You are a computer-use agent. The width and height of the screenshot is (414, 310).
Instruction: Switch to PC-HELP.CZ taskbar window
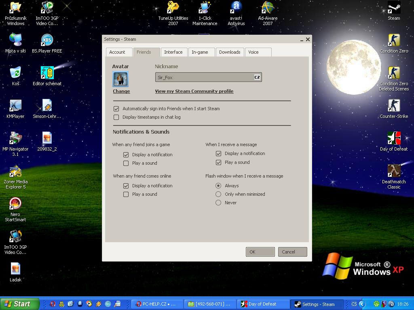click(157, 304)
